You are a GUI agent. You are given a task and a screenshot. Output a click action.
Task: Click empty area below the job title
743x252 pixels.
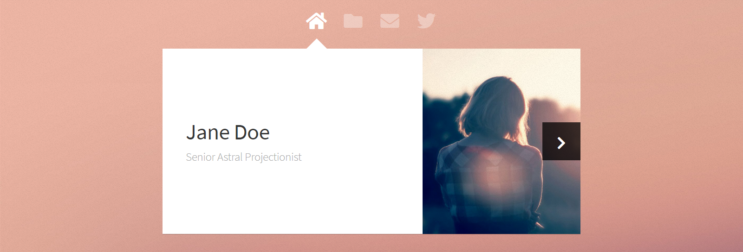293,199
